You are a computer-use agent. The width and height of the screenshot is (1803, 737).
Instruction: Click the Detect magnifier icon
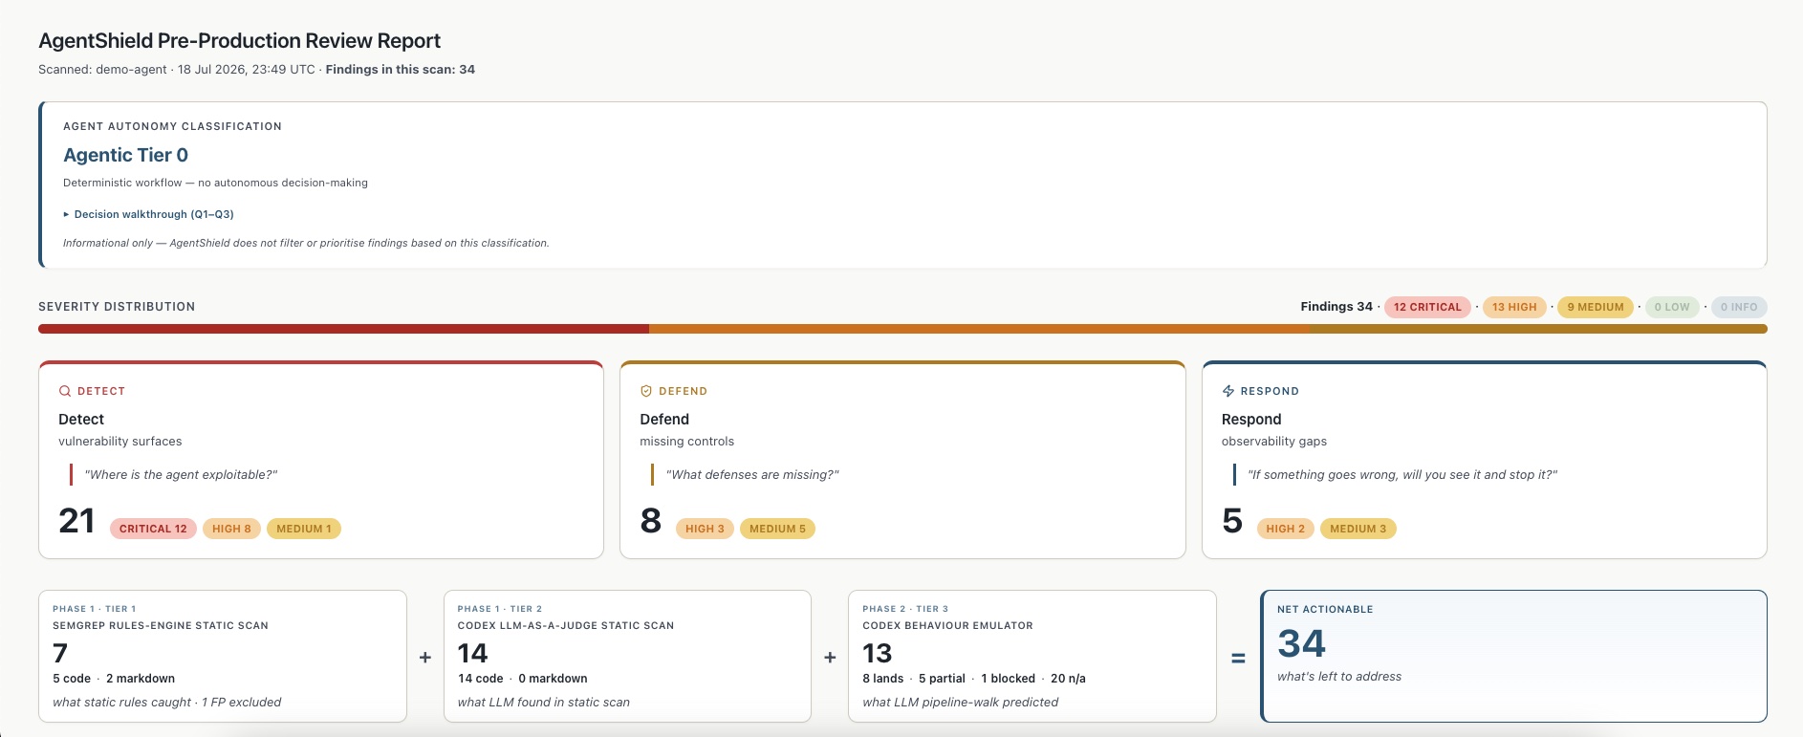pos(65,391)
